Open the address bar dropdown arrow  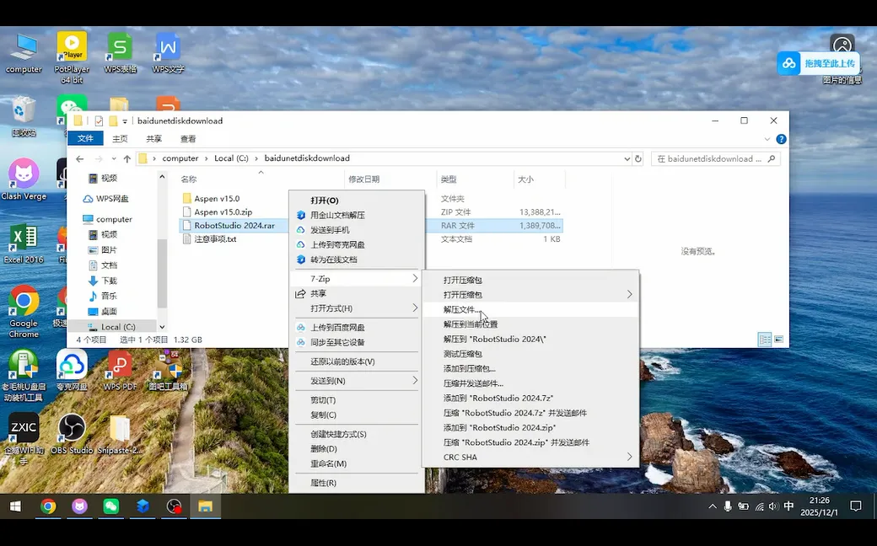(x=626, y=158)
